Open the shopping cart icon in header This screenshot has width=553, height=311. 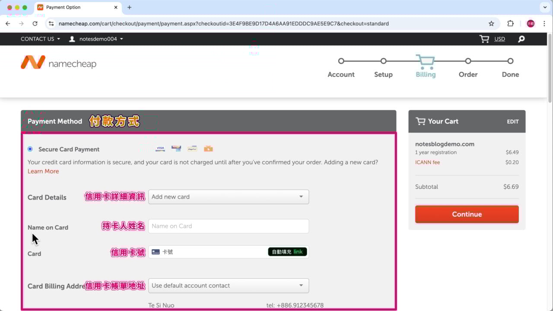(x=484, y=39)
